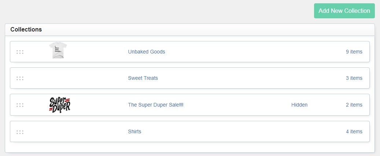Click drag handle icon for Shirts row
This screenshot has height=156, width=380.
pos(20,132)
